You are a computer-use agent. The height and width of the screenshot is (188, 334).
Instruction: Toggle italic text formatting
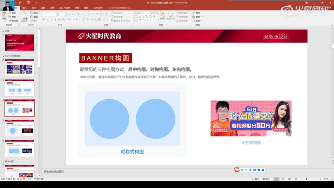[x=47, y=20]
